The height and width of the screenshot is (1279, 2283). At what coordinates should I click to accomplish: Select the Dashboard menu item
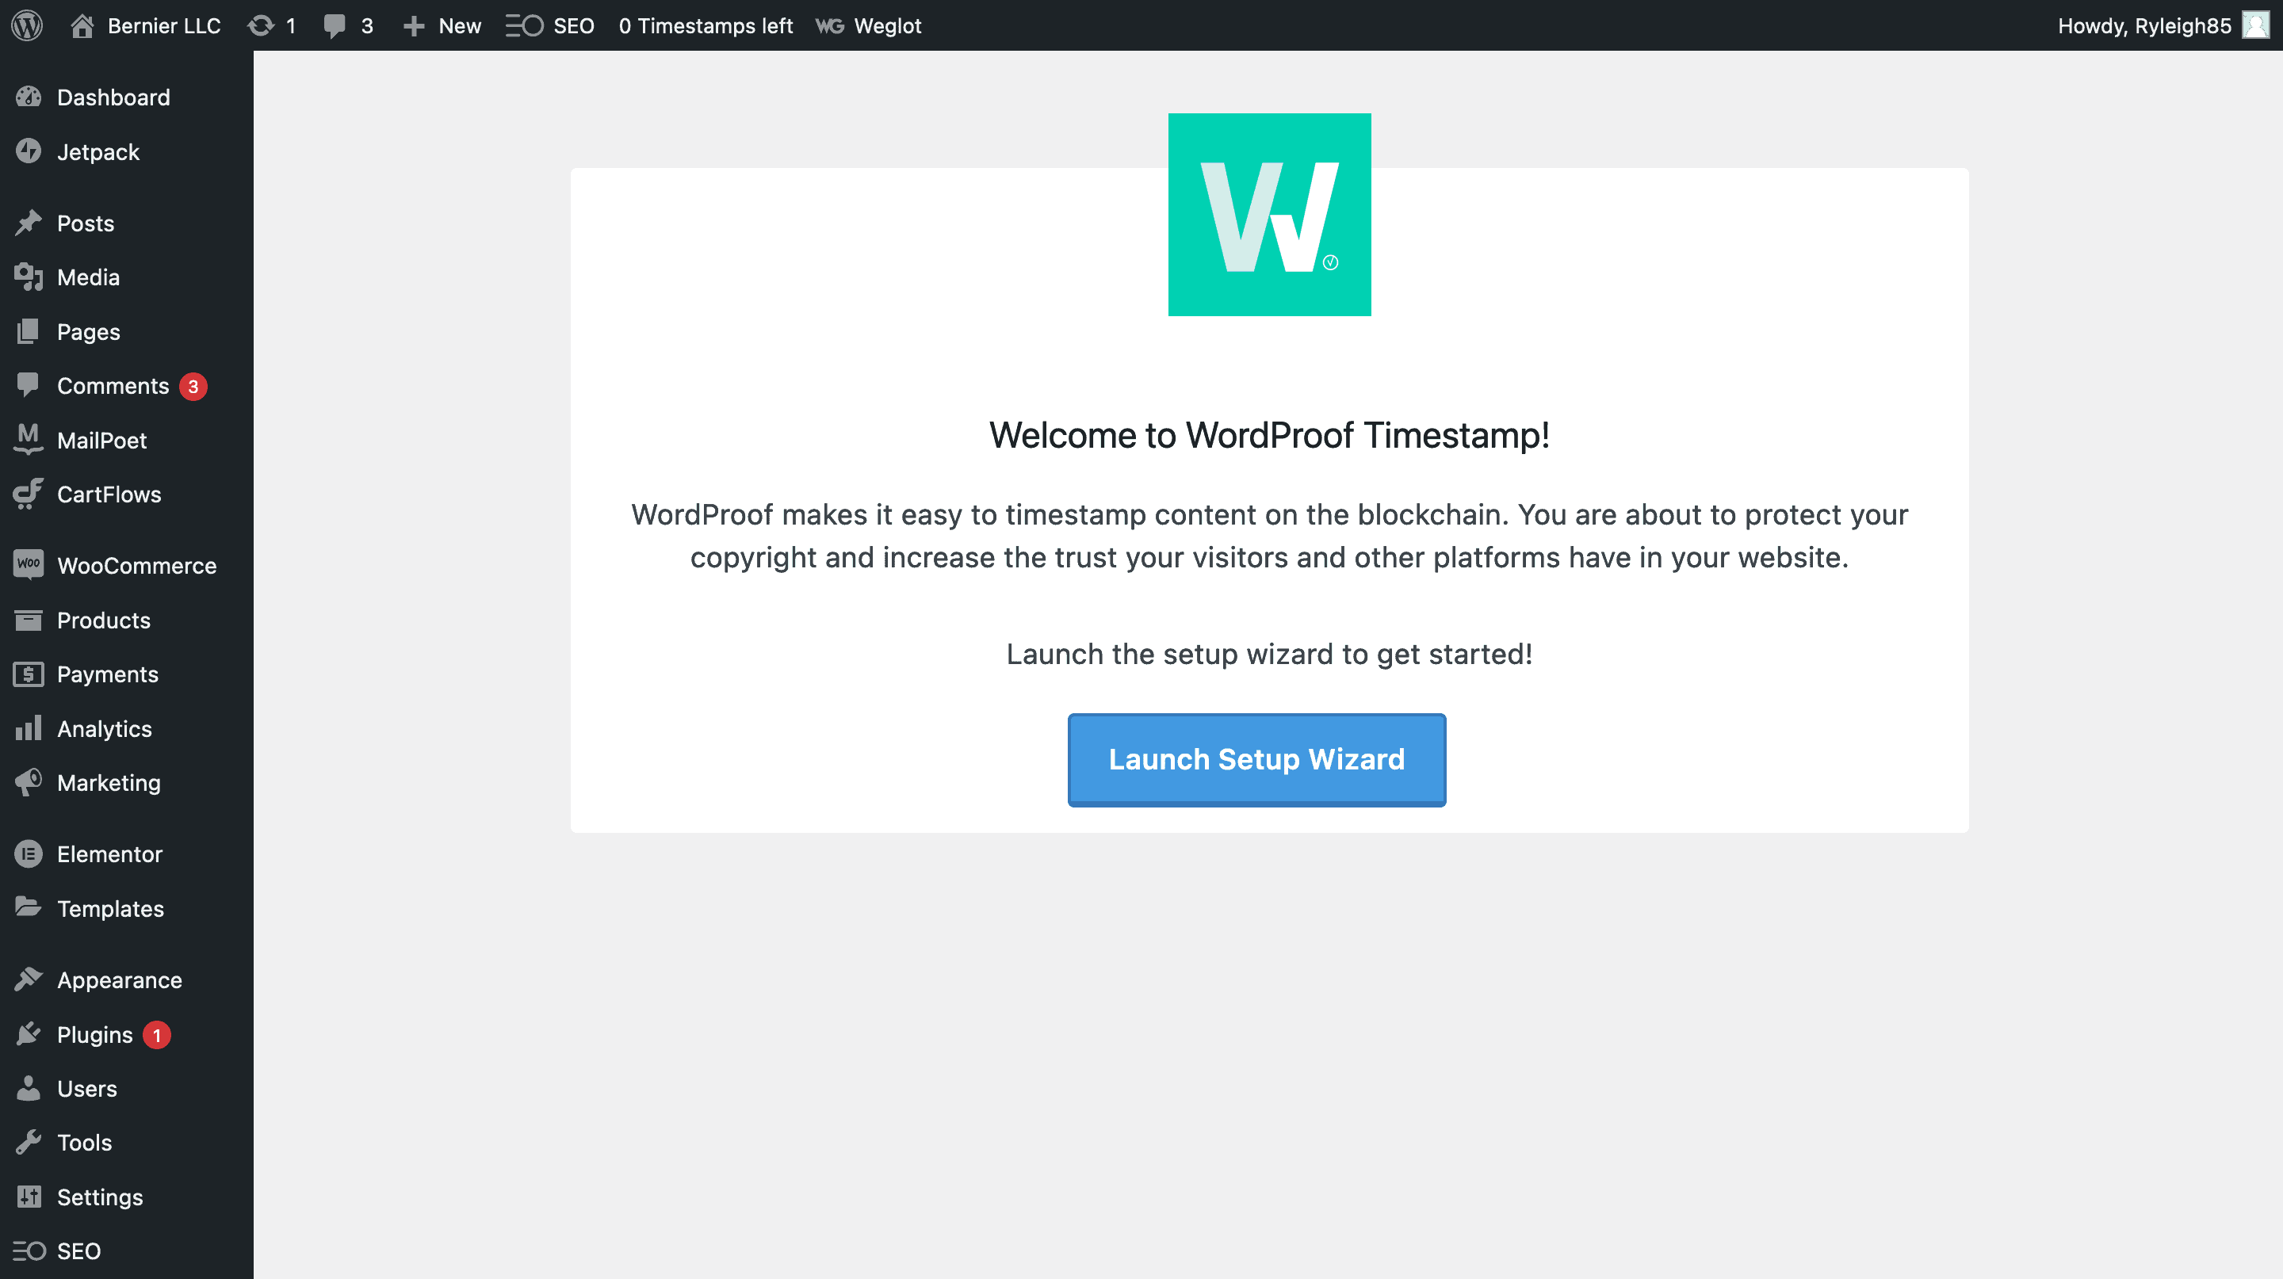113,96
